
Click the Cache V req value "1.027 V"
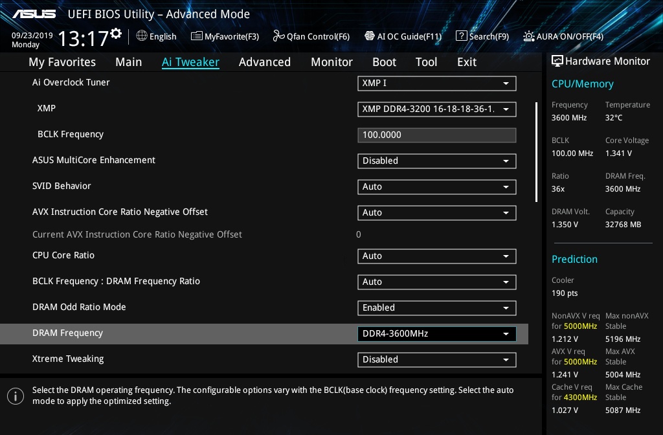click(565, 410)
